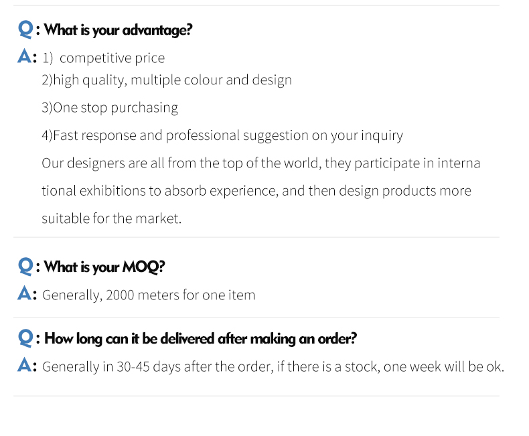Click the delivery time question heading
Viewport: 529px width, 436px height.
[x=200, y=338]
